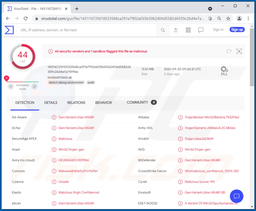
Task: Click the Community Score bar
Action: pyautogui.click(x=23, y=82)
